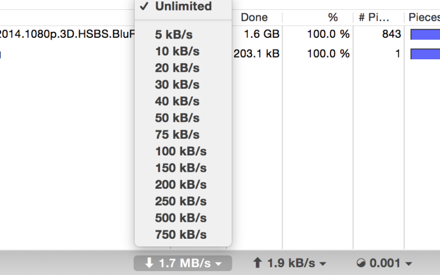Select 750 kB/s menu entry

pos(180,234)
